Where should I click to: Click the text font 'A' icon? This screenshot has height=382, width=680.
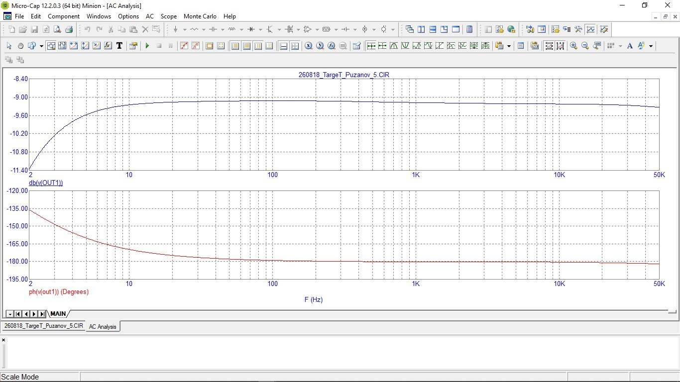[x=630, y=46]
